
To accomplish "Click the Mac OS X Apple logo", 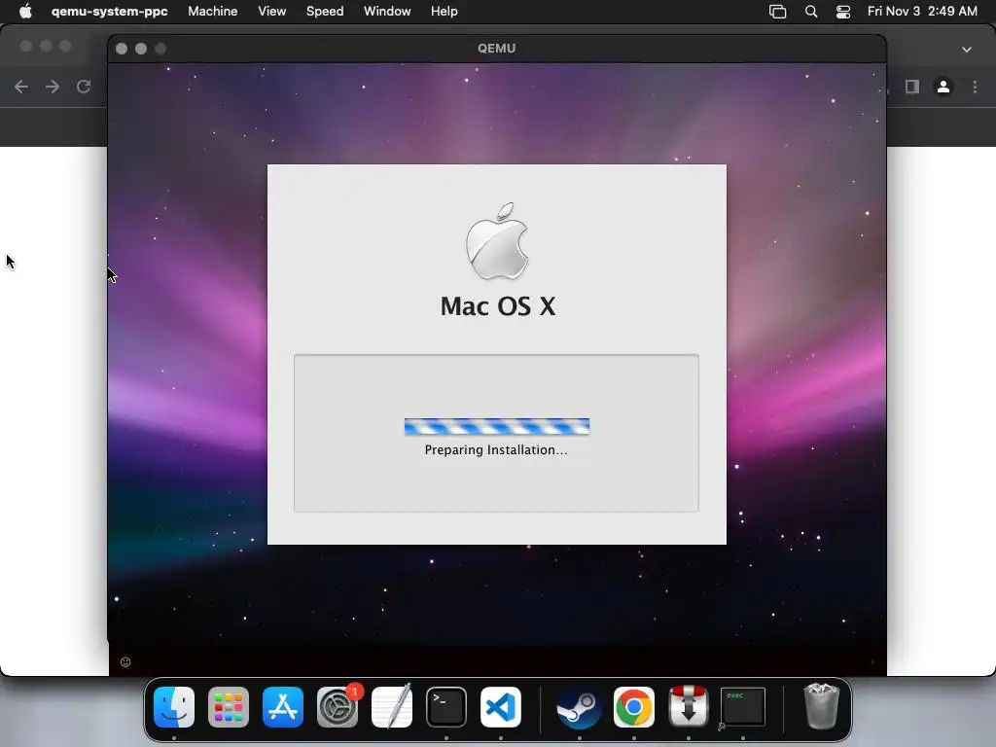I will point(497,241).
